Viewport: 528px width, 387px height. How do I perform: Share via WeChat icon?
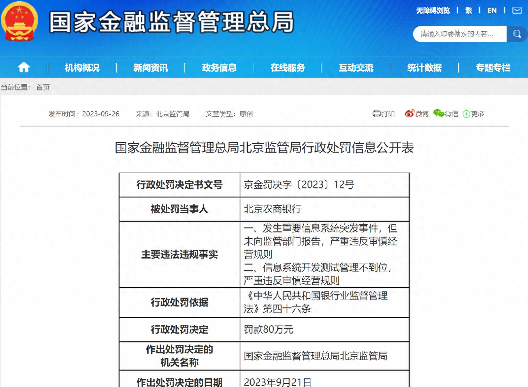(x=439, y=113)
